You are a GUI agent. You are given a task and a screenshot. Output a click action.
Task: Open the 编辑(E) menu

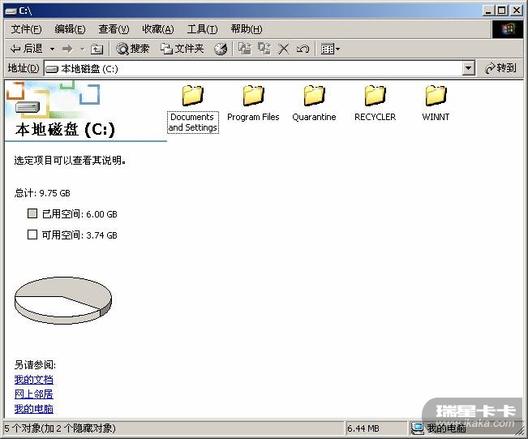click(x=70, y=29)
